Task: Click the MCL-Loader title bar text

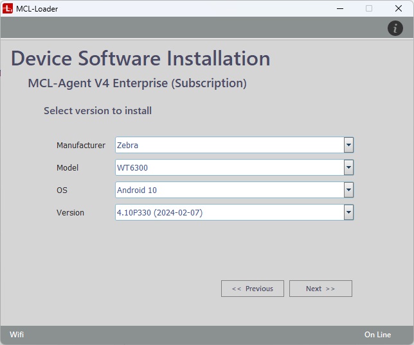Action: [x=37, y=9]
